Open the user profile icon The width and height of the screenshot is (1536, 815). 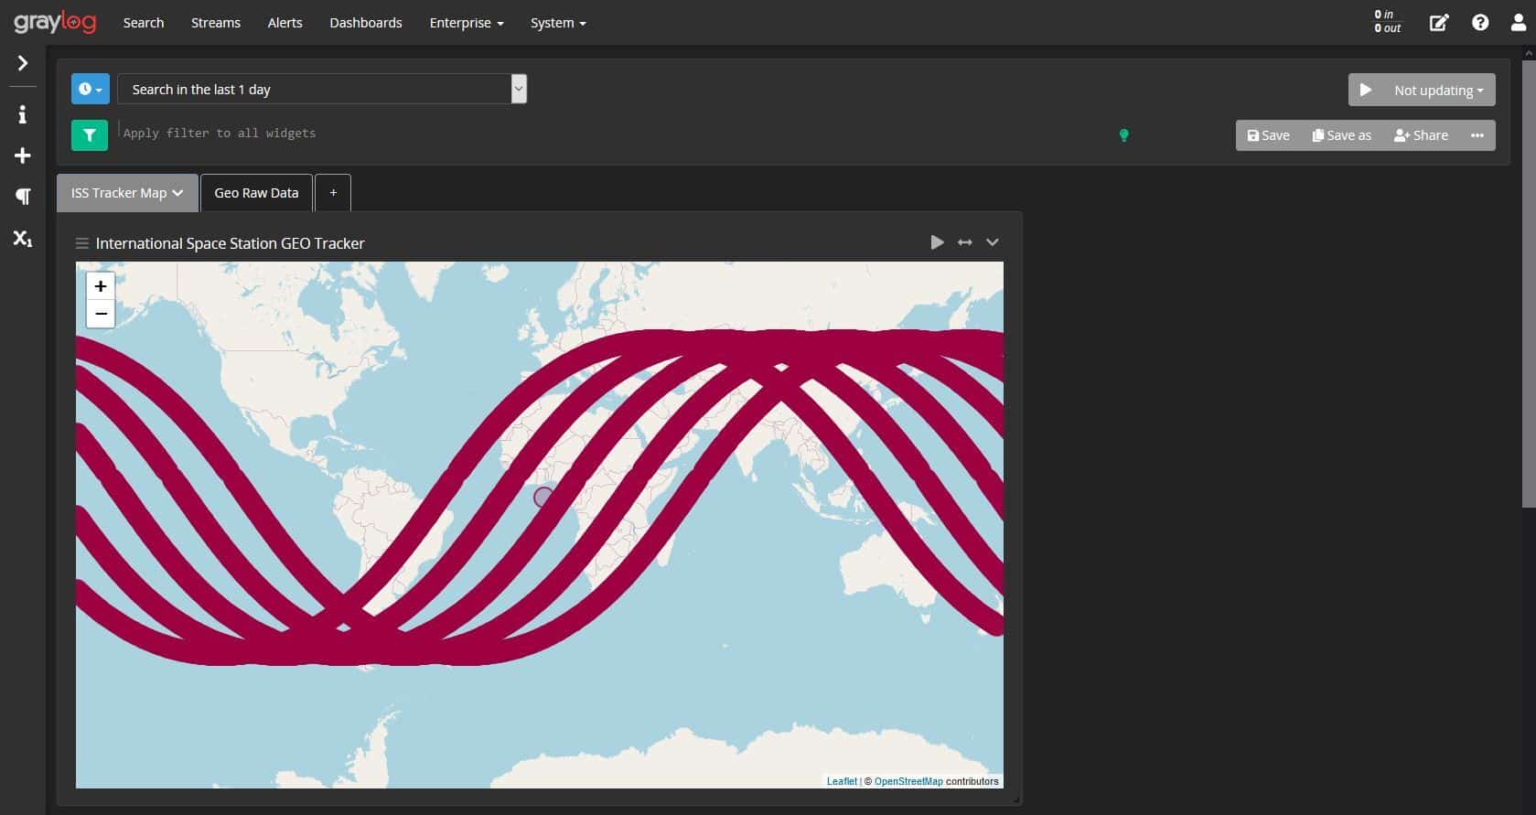1519,23
